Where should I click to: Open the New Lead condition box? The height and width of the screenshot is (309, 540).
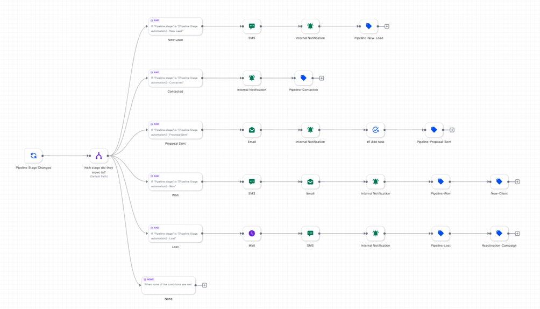(x=175, y=26)
